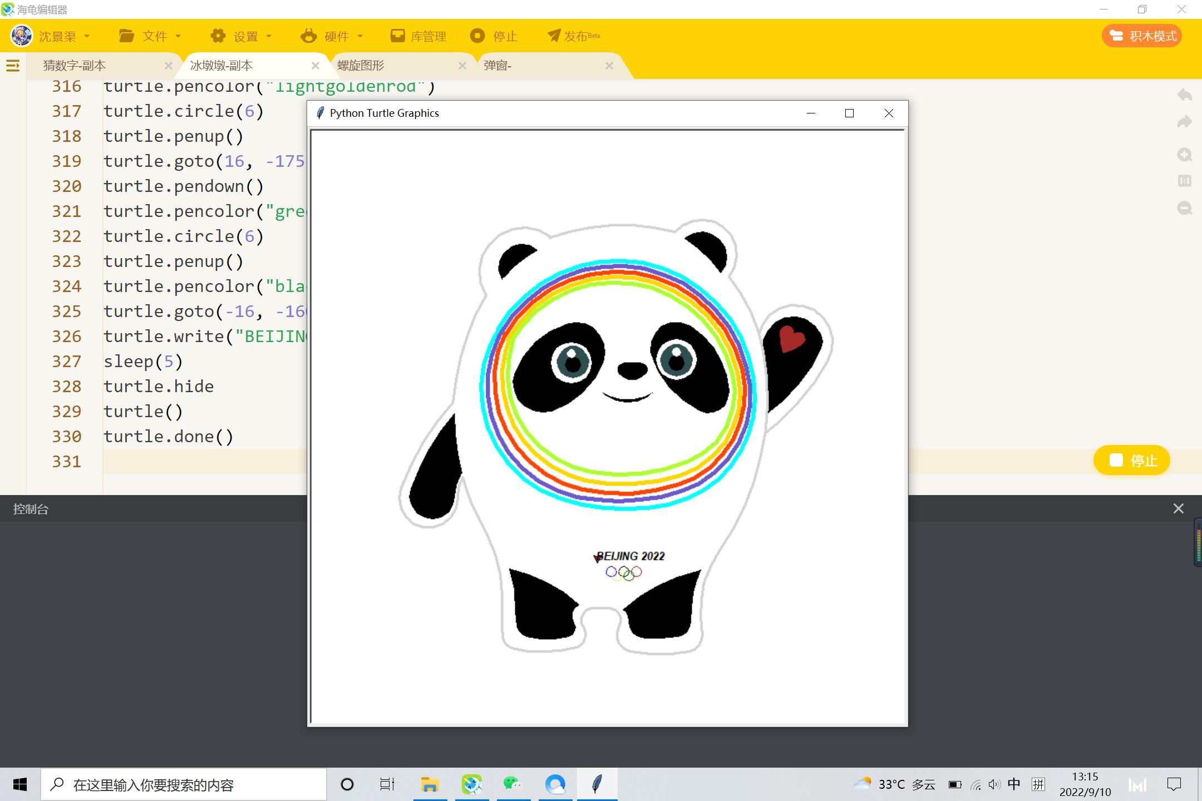1202x801 pixels.
Task: Maximize the Python Turtle Graphics window
Action: pos(849,113)
